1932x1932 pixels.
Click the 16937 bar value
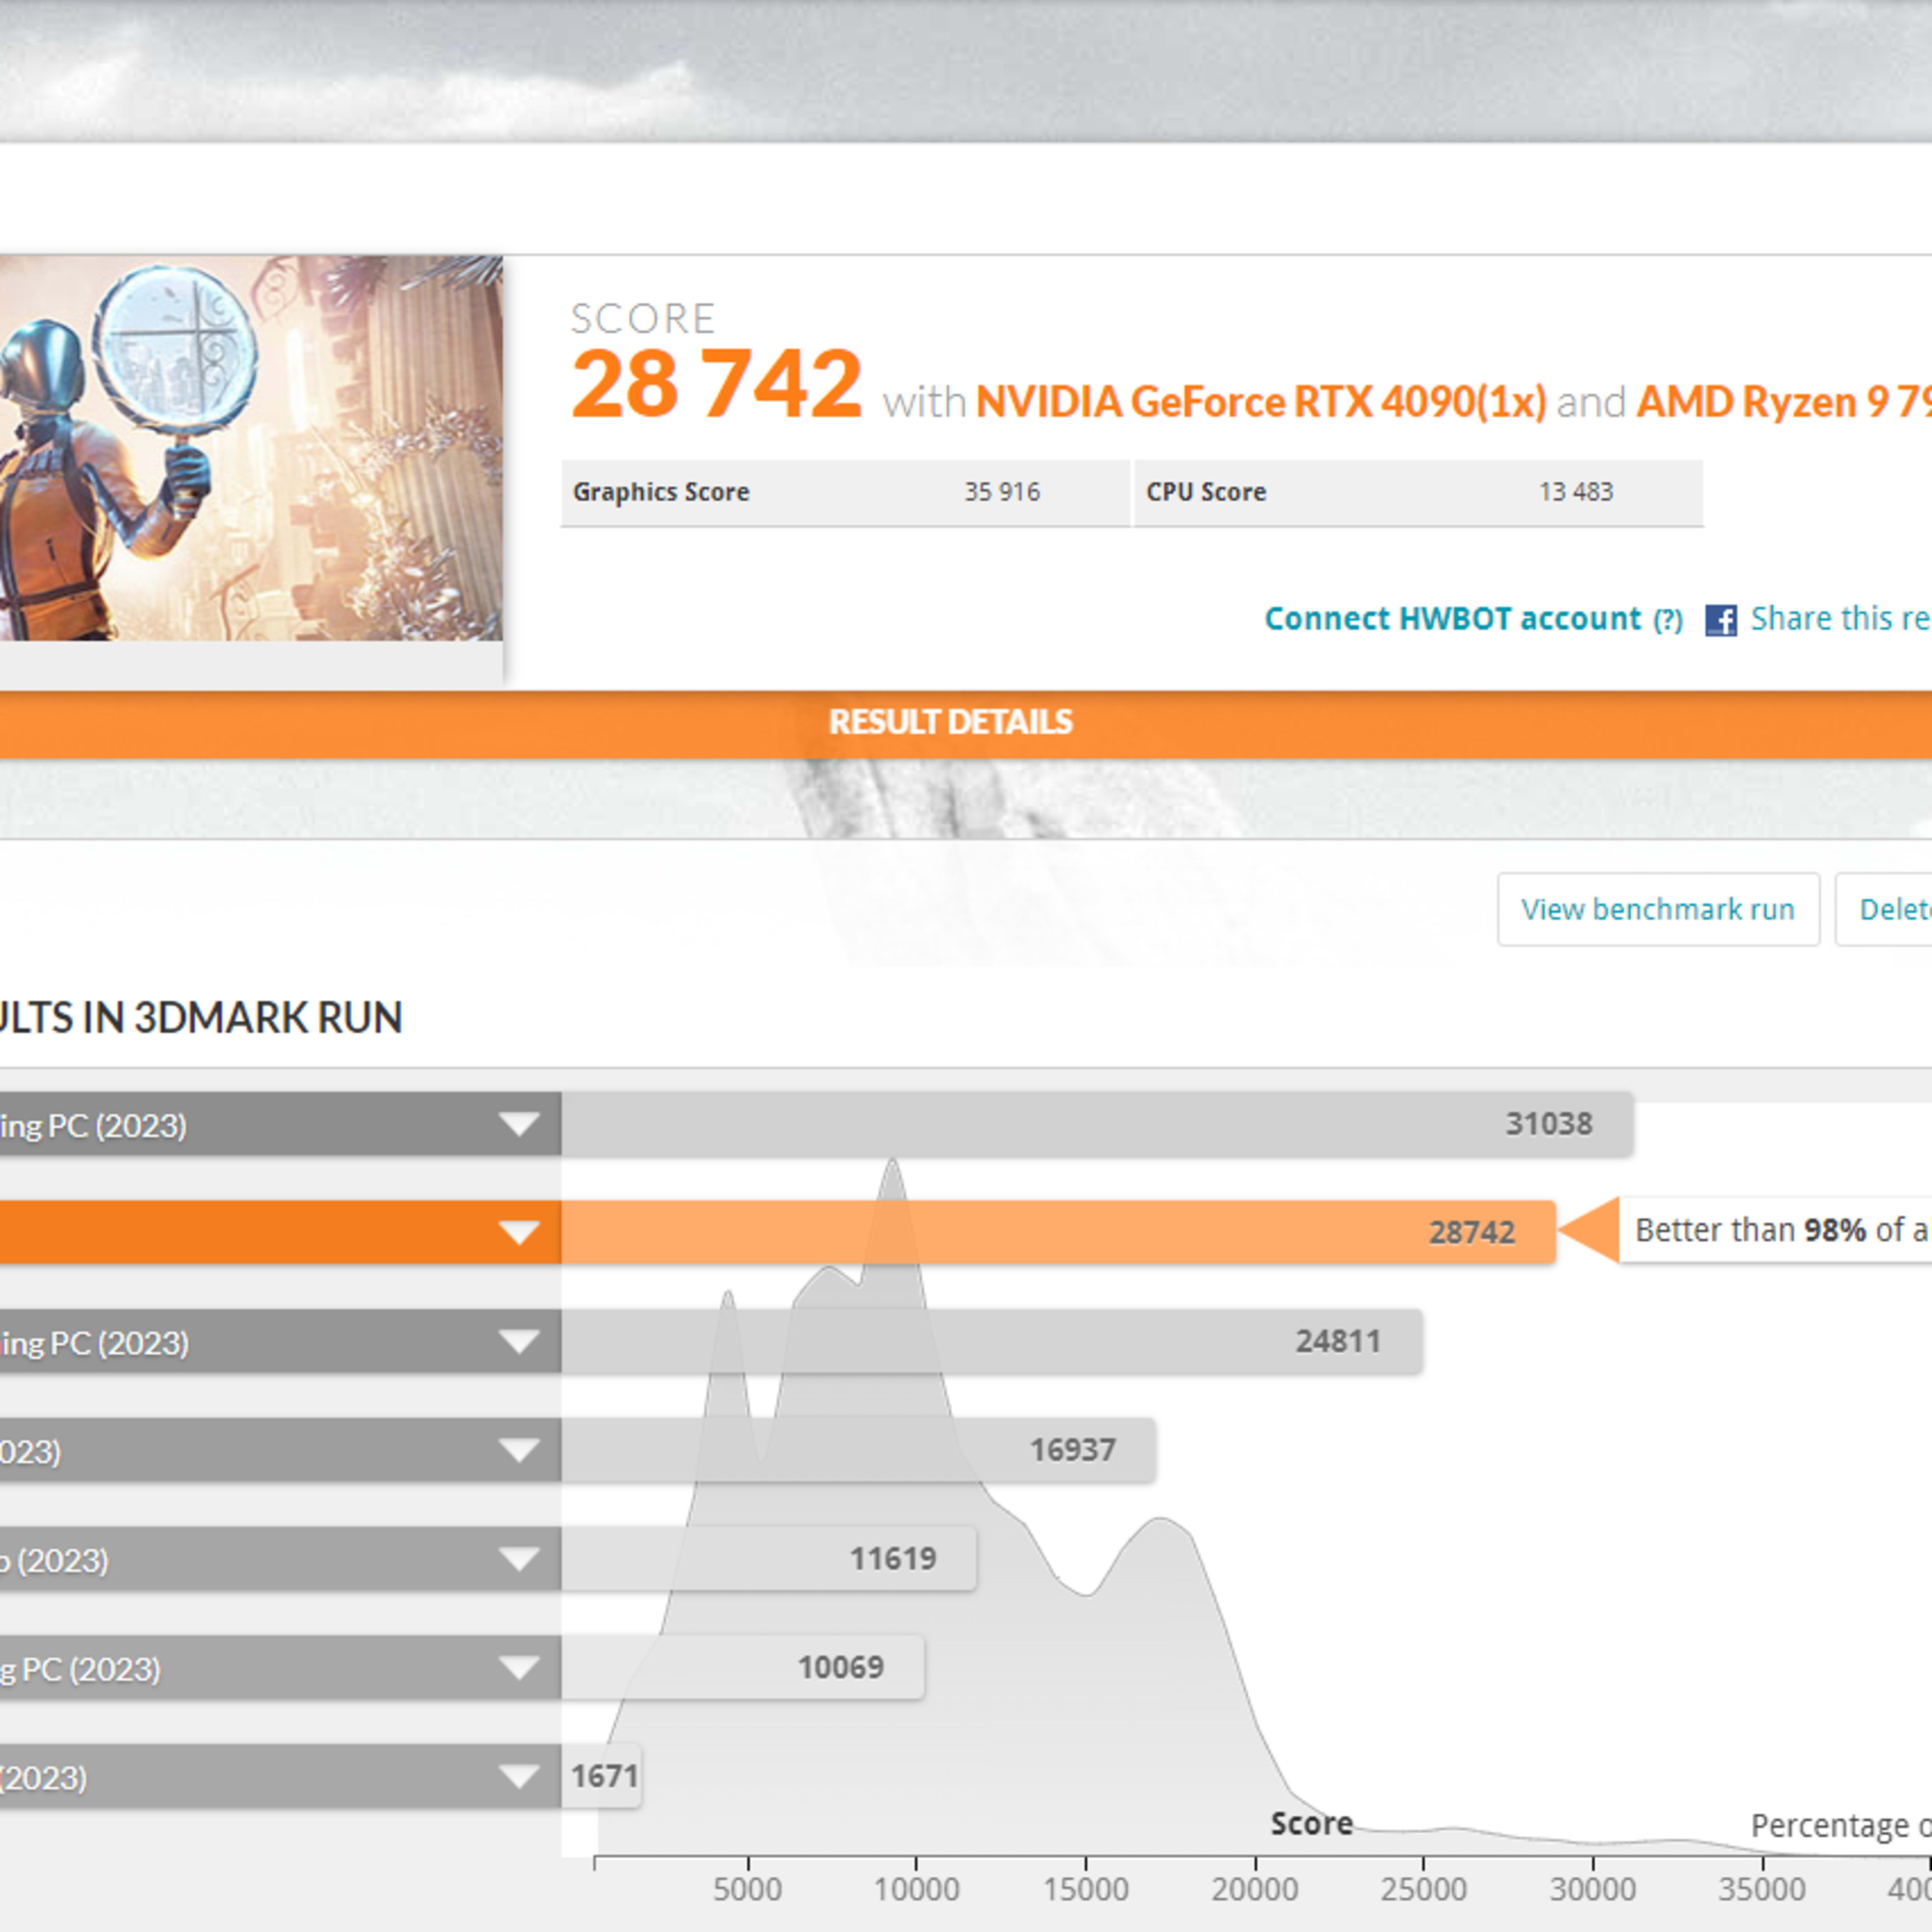(x=1073, y=1450)
